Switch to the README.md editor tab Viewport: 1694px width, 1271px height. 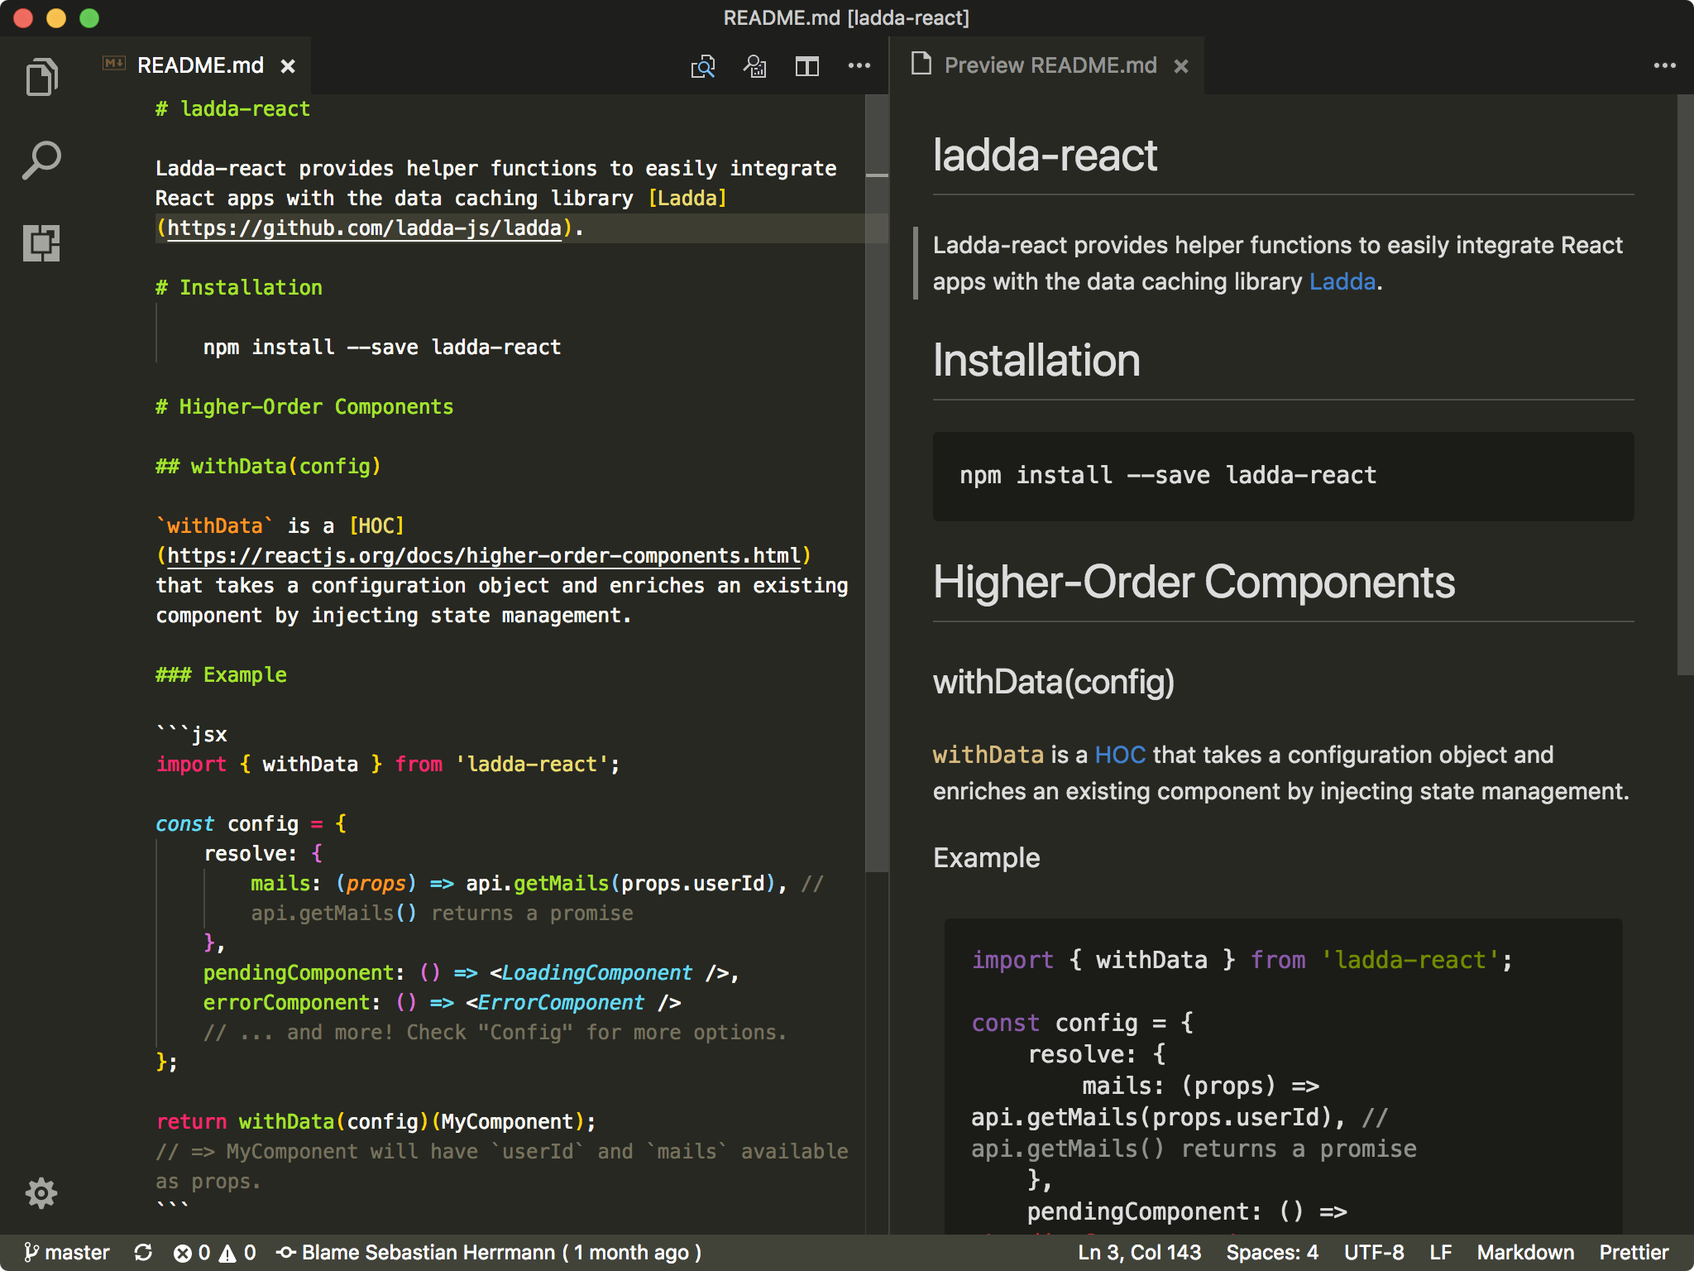tap(200, 66)
